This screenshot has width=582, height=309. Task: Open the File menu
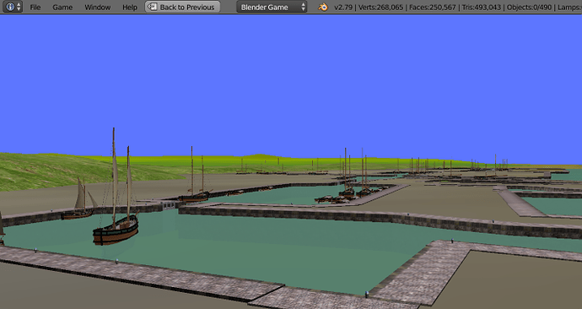[x=35, y=7]
